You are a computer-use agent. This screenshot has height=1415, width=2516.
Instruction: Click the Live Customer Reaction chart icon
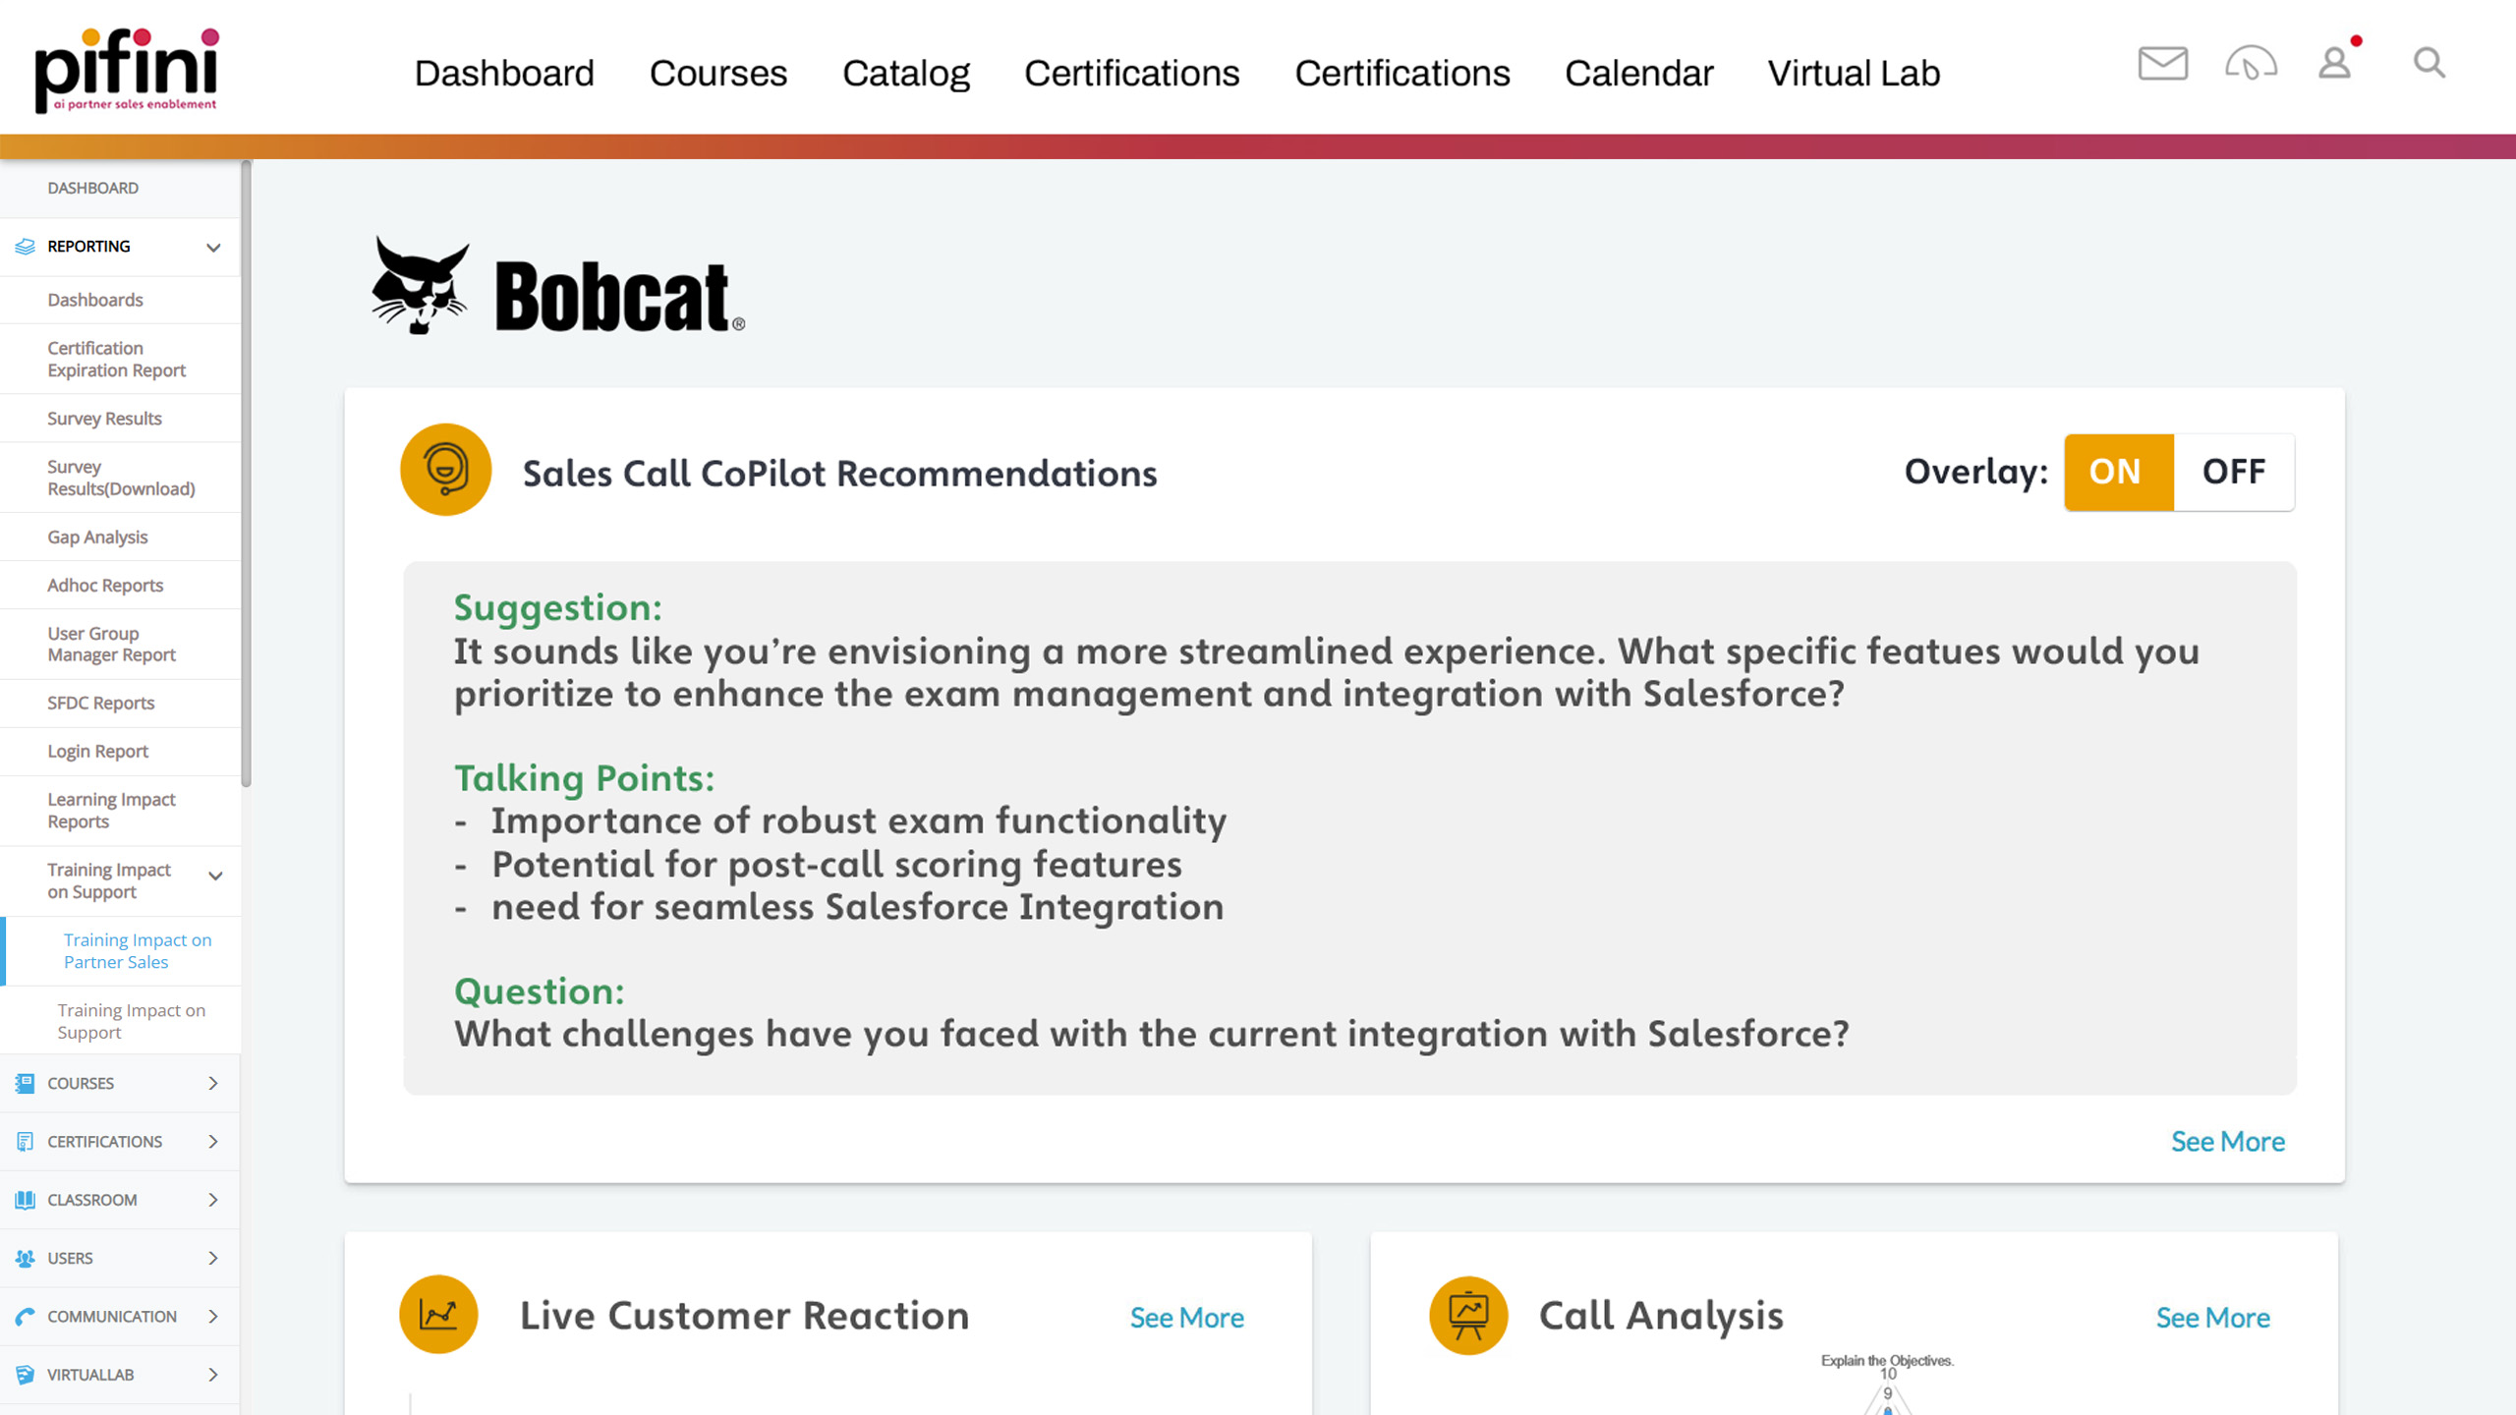(438, 1315)
